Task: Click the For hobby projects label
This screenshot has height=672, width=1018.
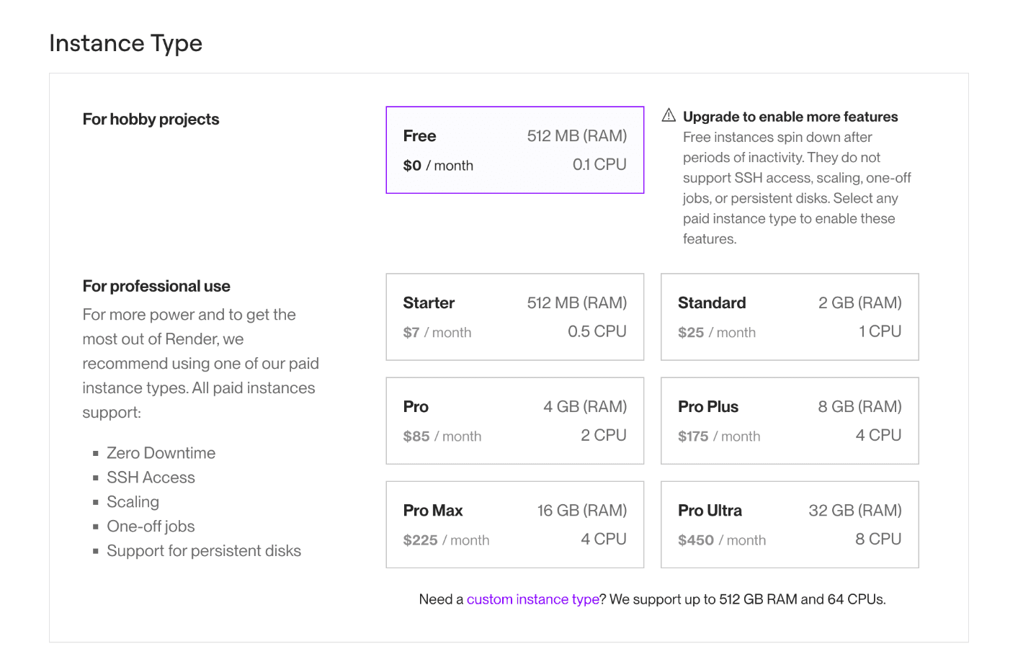Action: pos(151,120)
